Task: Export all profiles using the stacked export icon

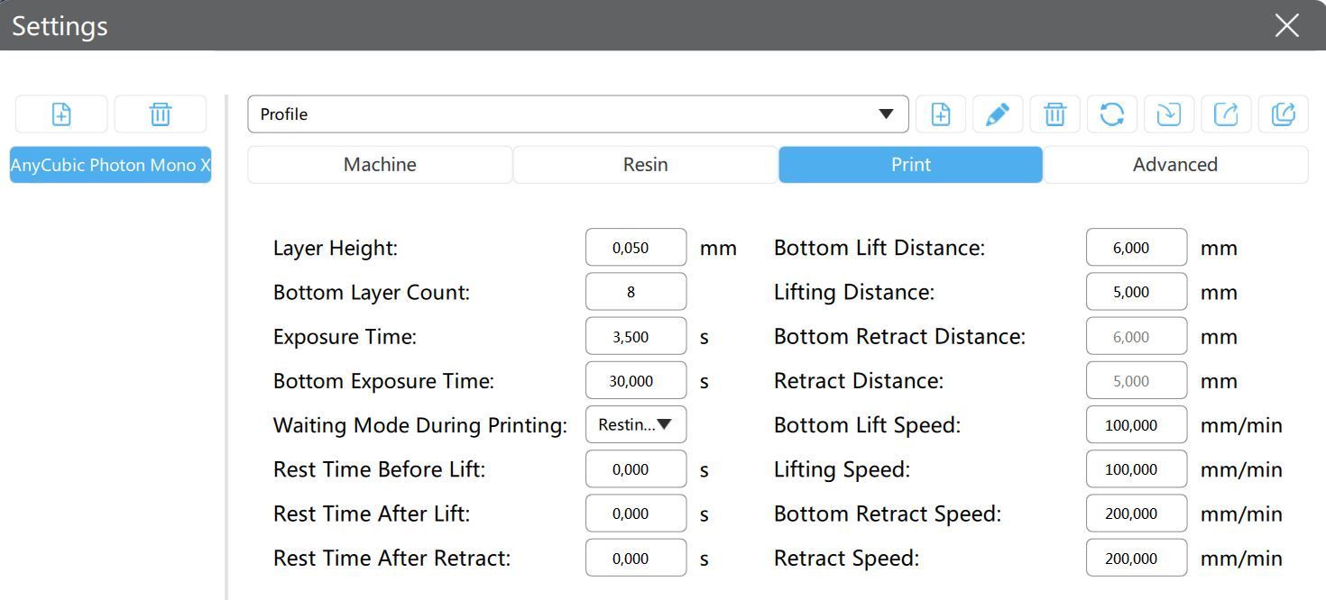Action: [1283, 114]
